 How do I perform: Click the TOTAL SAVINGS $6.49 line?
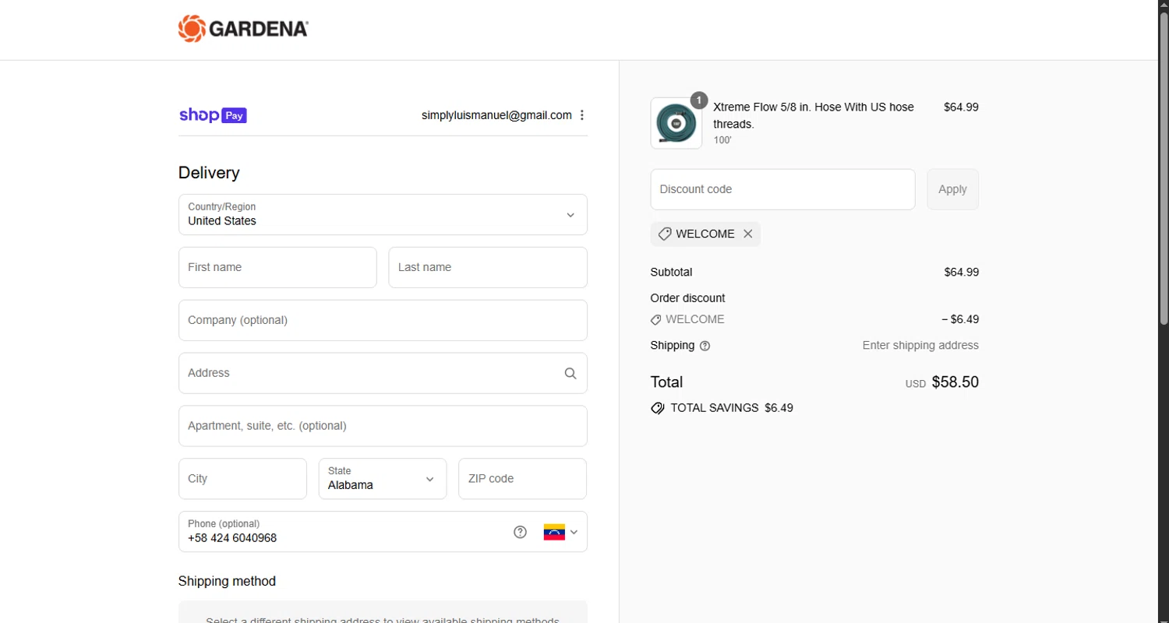pos(722,408)
